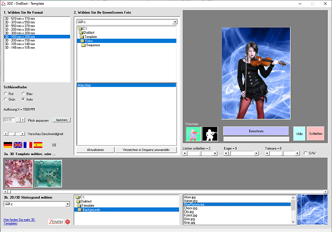This screenshot has height=232, width=332.
Task: Choose Blau as the key color
Action: click(24, 94)
